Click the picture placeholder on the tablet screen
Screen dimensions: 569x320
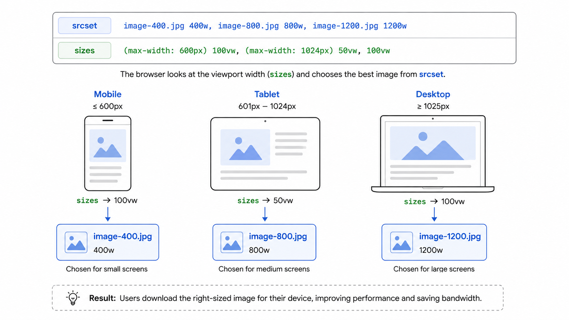(x=245, y=147)
